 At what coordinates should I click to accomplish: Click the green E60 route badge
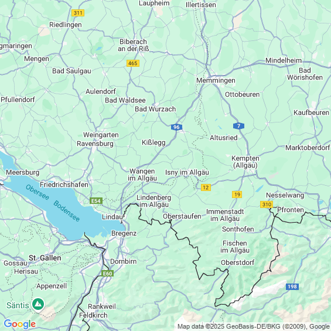(x=107, y=274)
